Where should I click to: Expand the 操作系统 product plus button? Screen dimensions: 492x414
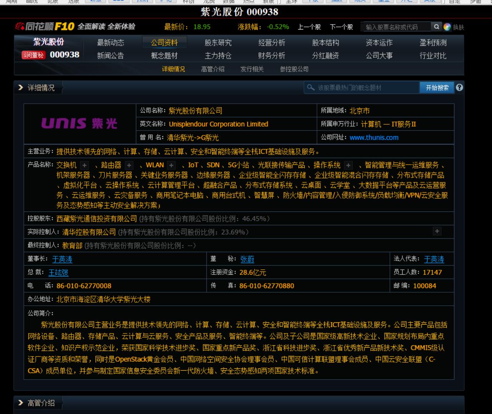(x=348, y=165)
